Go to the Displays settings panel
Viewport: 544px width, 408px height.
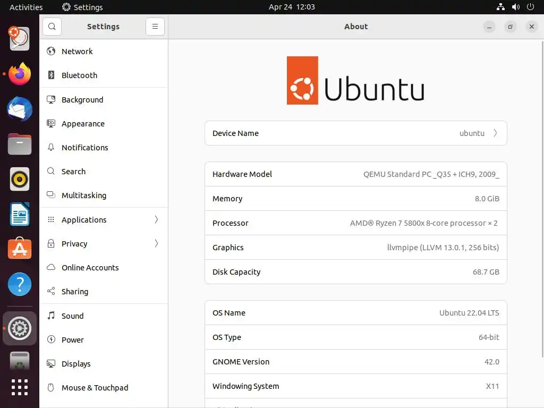(x=76, y=364)
